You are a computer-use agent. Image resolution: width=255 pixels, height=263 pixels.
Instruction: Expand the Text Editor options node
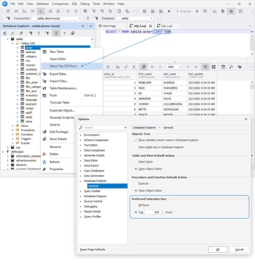pyautogui.click(x=80, y=145)
